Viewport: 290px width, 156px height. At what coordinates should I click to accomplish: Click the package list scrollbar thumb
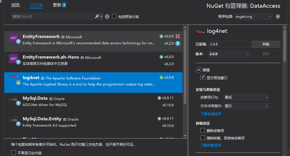click(185, 67)
